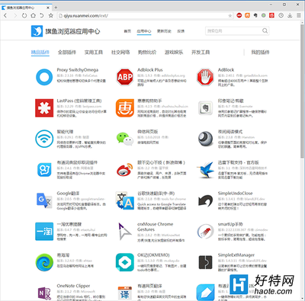Click the 一淘 blue icon
This screenshot has height=301, width=305.
pyautogui.click(x=44, y=231)
